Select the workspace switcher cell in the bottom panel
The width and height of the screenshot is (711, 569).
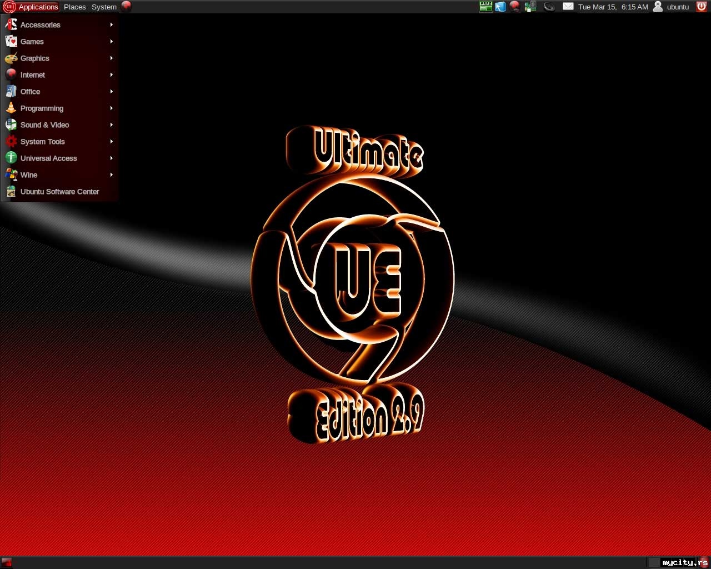pos(654,562)
